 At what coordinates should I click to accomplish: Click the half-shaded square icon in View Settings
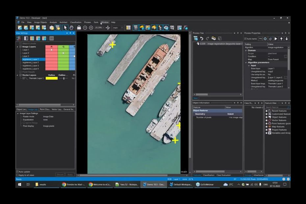pyautogui.click(x=26, y=38)
